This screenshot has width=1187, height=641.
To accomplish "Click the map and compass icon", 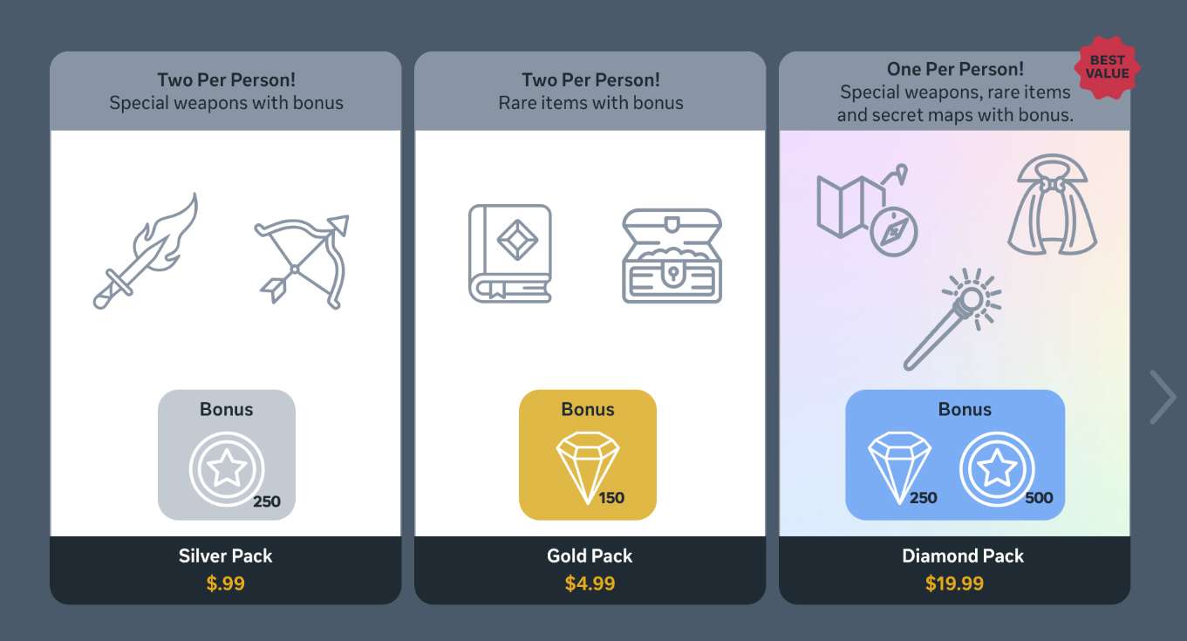I will coord(866,210).
